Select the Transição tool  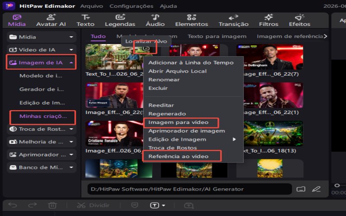234,20
